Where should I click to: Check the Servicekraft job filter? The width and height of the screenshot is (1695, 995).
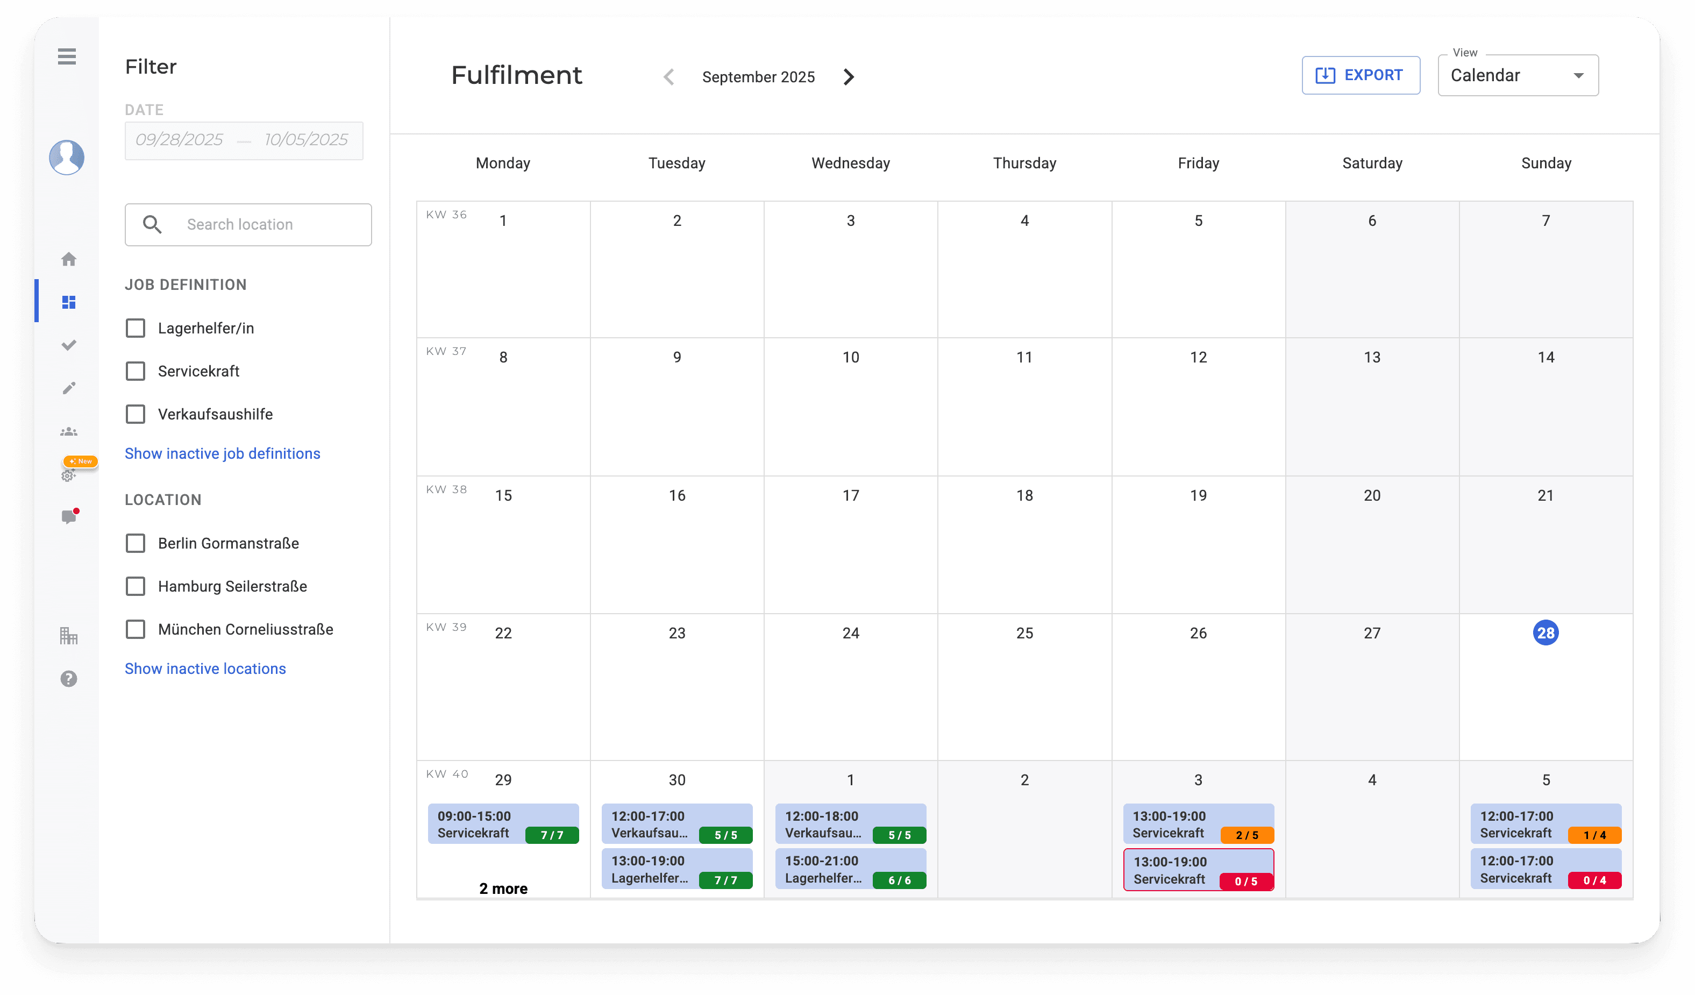[x=135, y=371]
